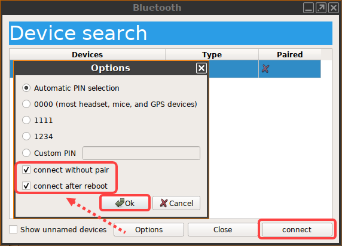This screenshot has width=342, height=246.
Task: Click the Custom PIN text field
Action: 141,153
